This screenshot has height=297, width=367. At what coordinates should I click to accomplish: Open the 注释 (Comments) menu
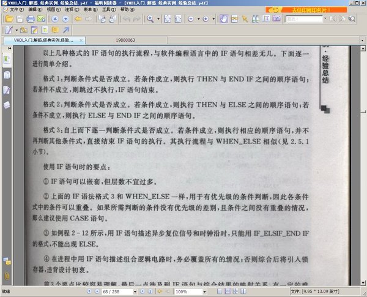[72, 10]
